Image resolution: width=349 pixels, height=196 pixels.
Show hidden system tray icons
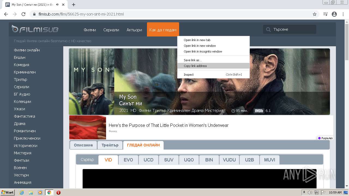coord(304,192)
